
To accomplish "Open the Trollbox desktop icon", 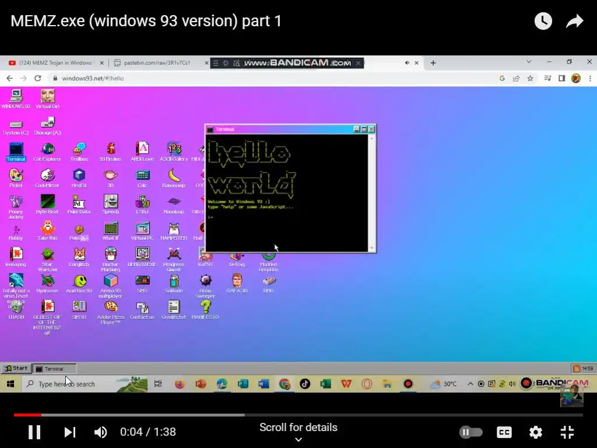I will point(79,152).
